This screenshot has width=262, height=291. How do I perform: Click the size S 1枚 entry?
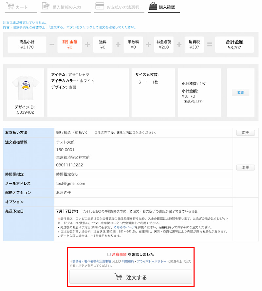point(148,82)
